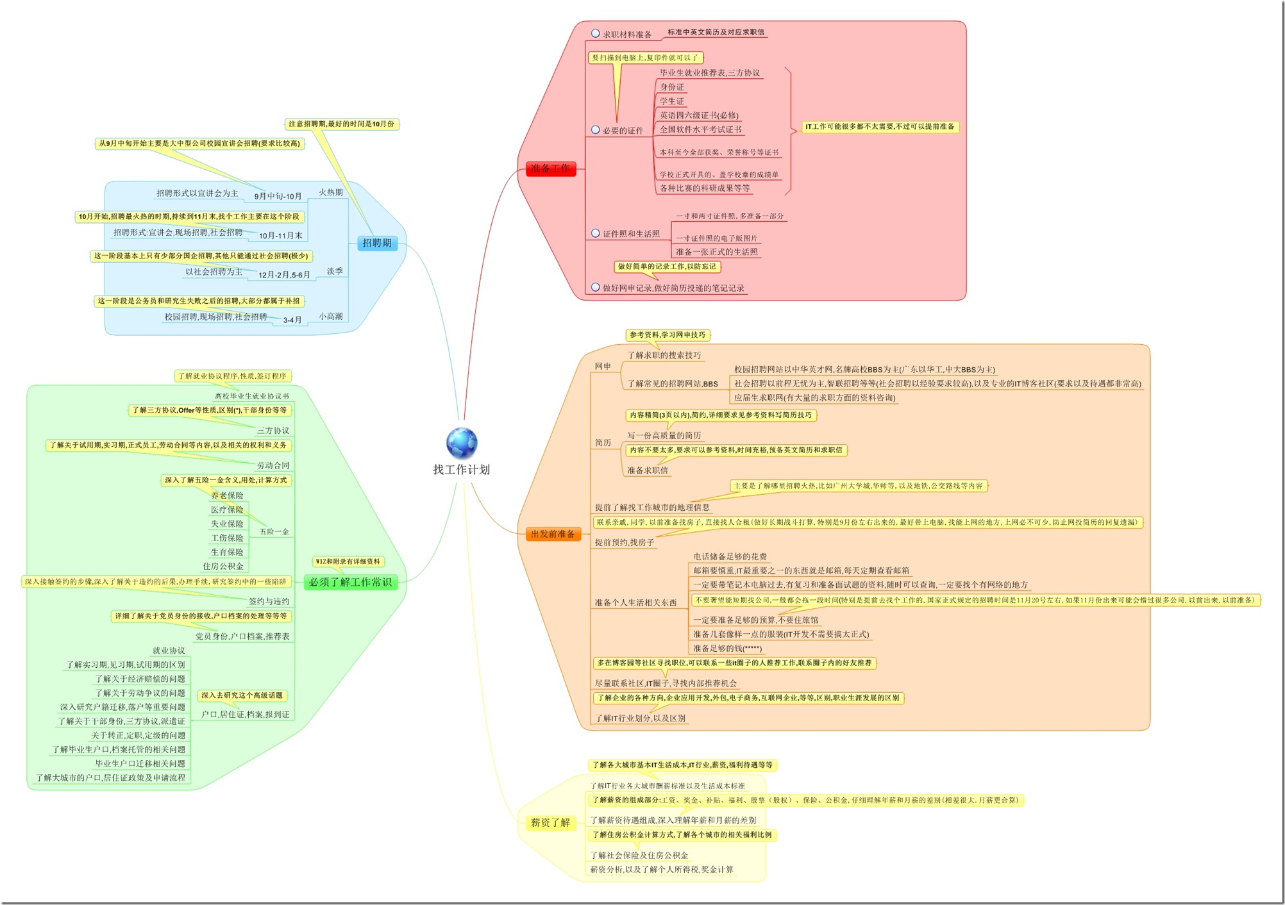1285x905 pixels.
Task: Select the 10月-11月末 node
Action: (281, 236)
